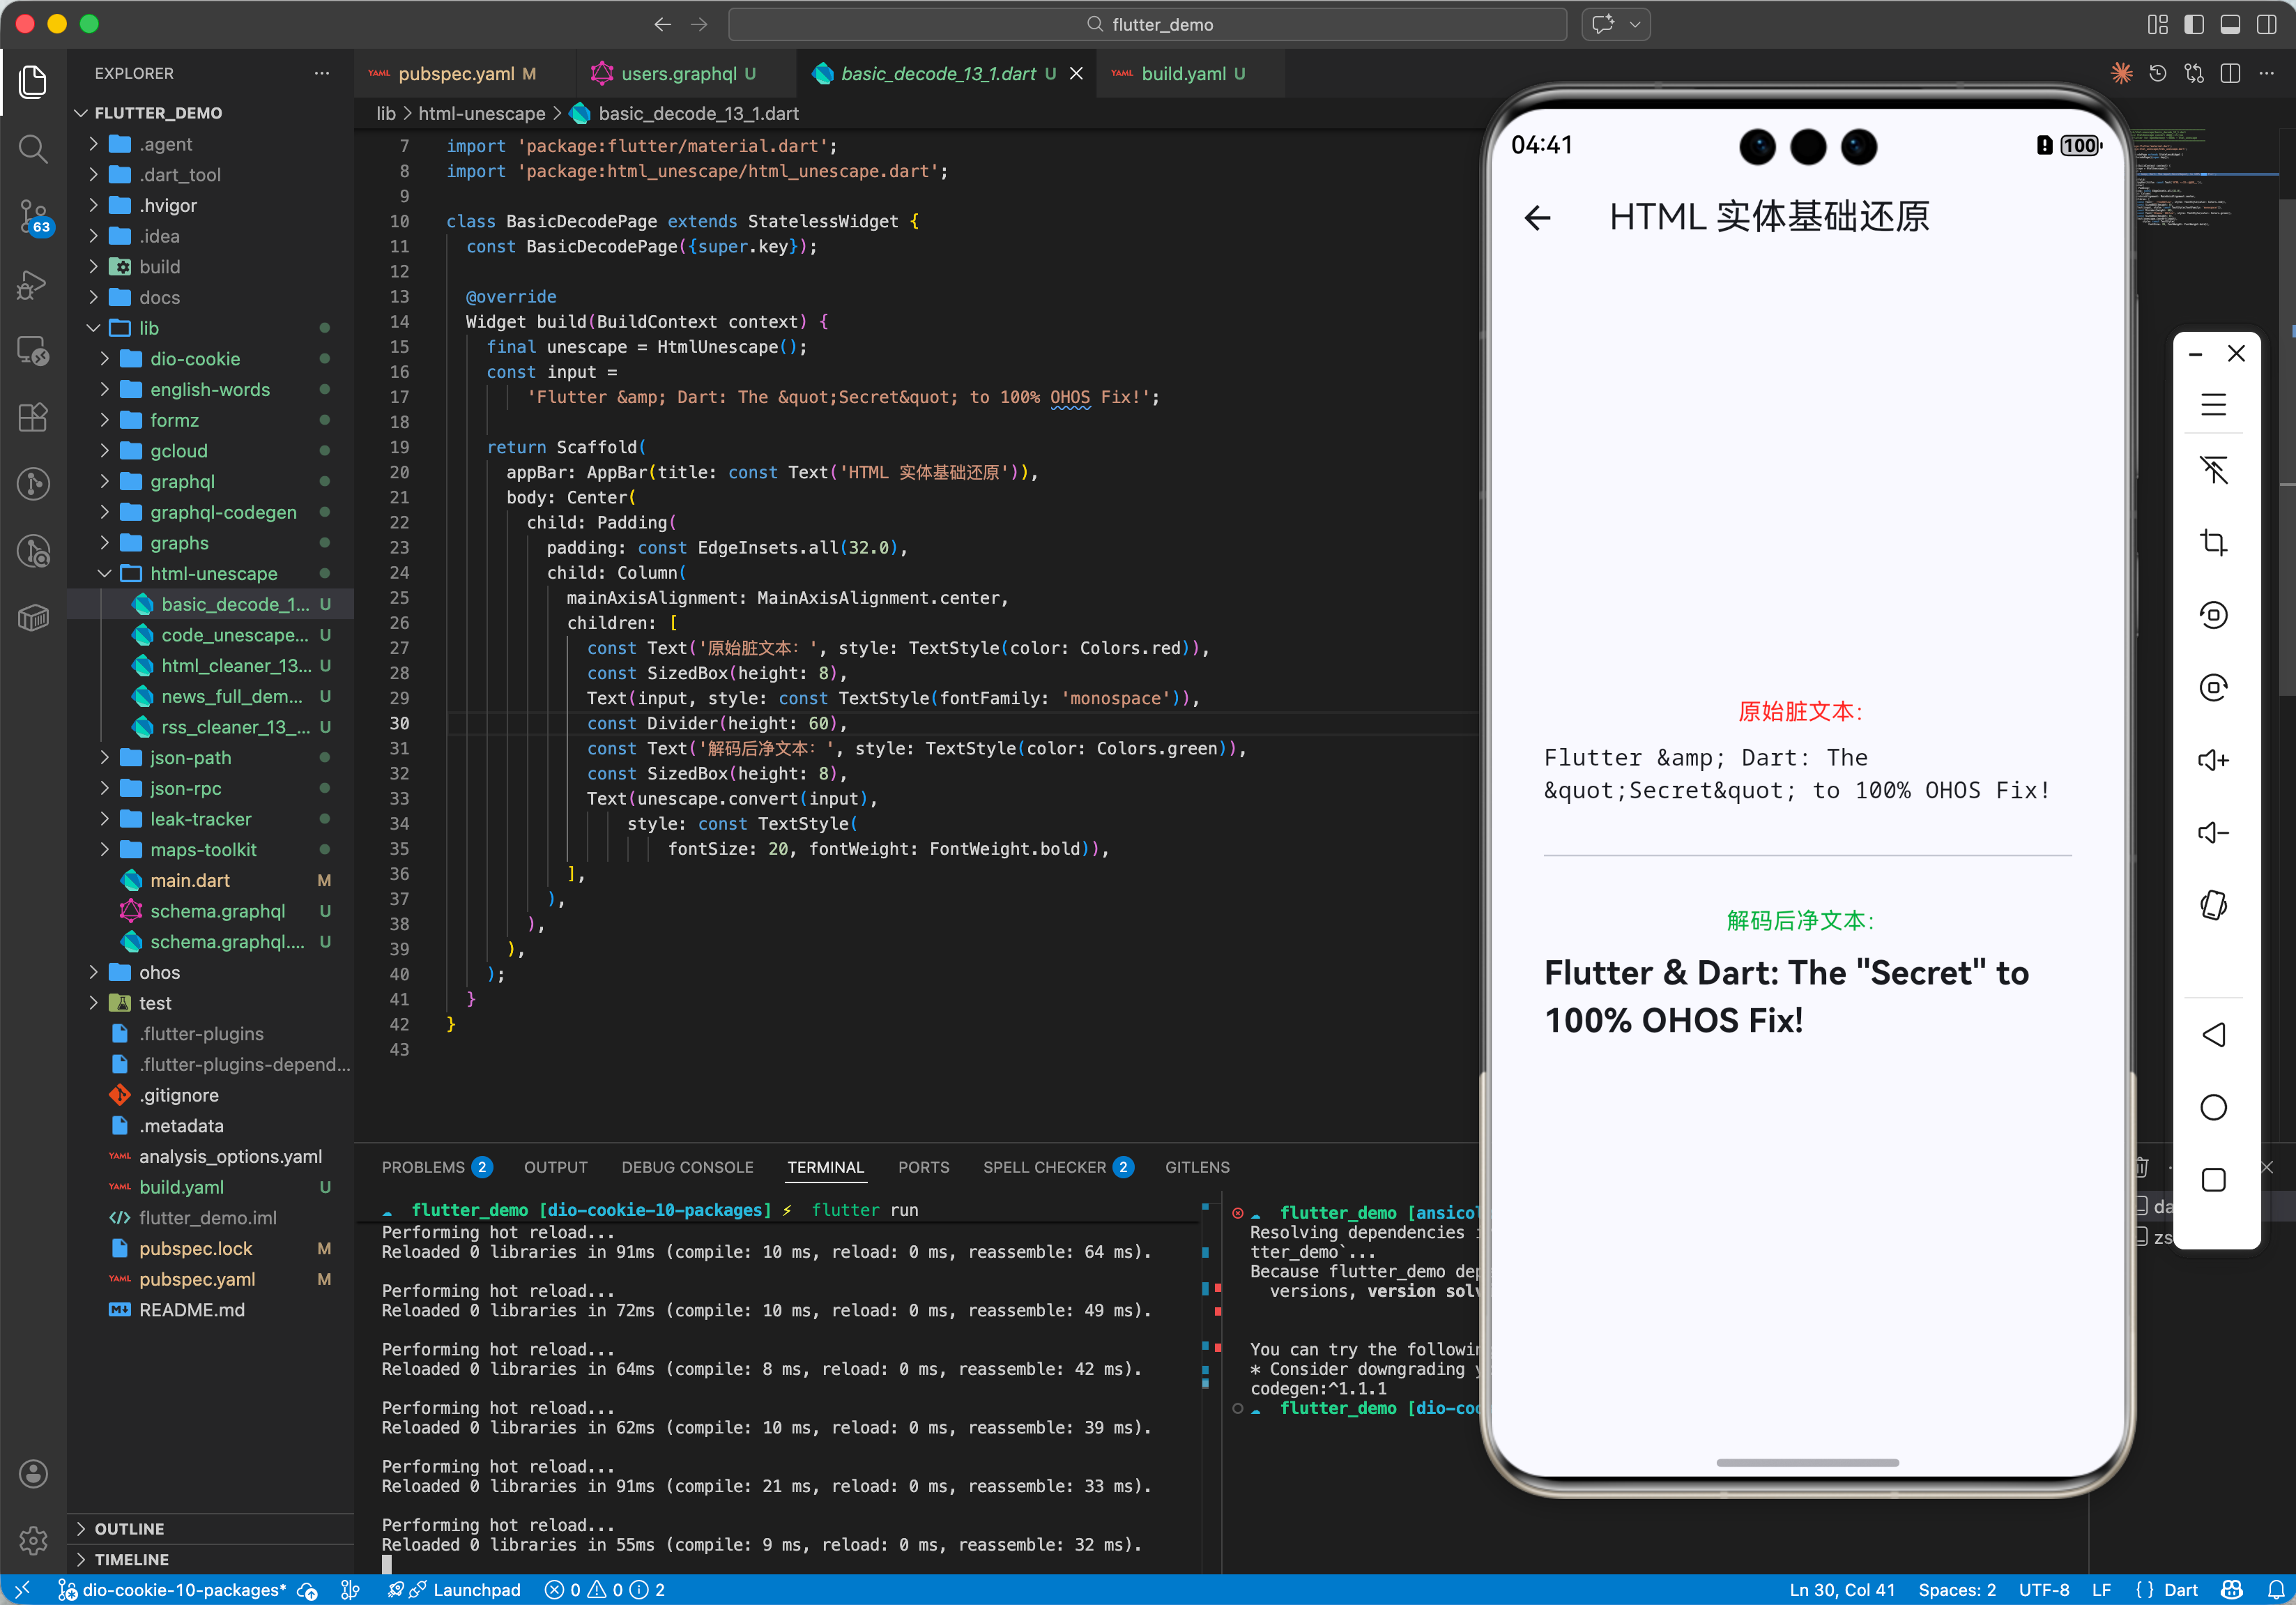Open the Extensions view

33,417
